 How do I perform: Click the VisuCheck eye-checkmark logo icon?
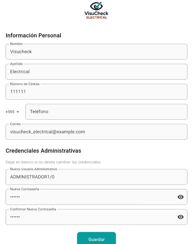96,6
